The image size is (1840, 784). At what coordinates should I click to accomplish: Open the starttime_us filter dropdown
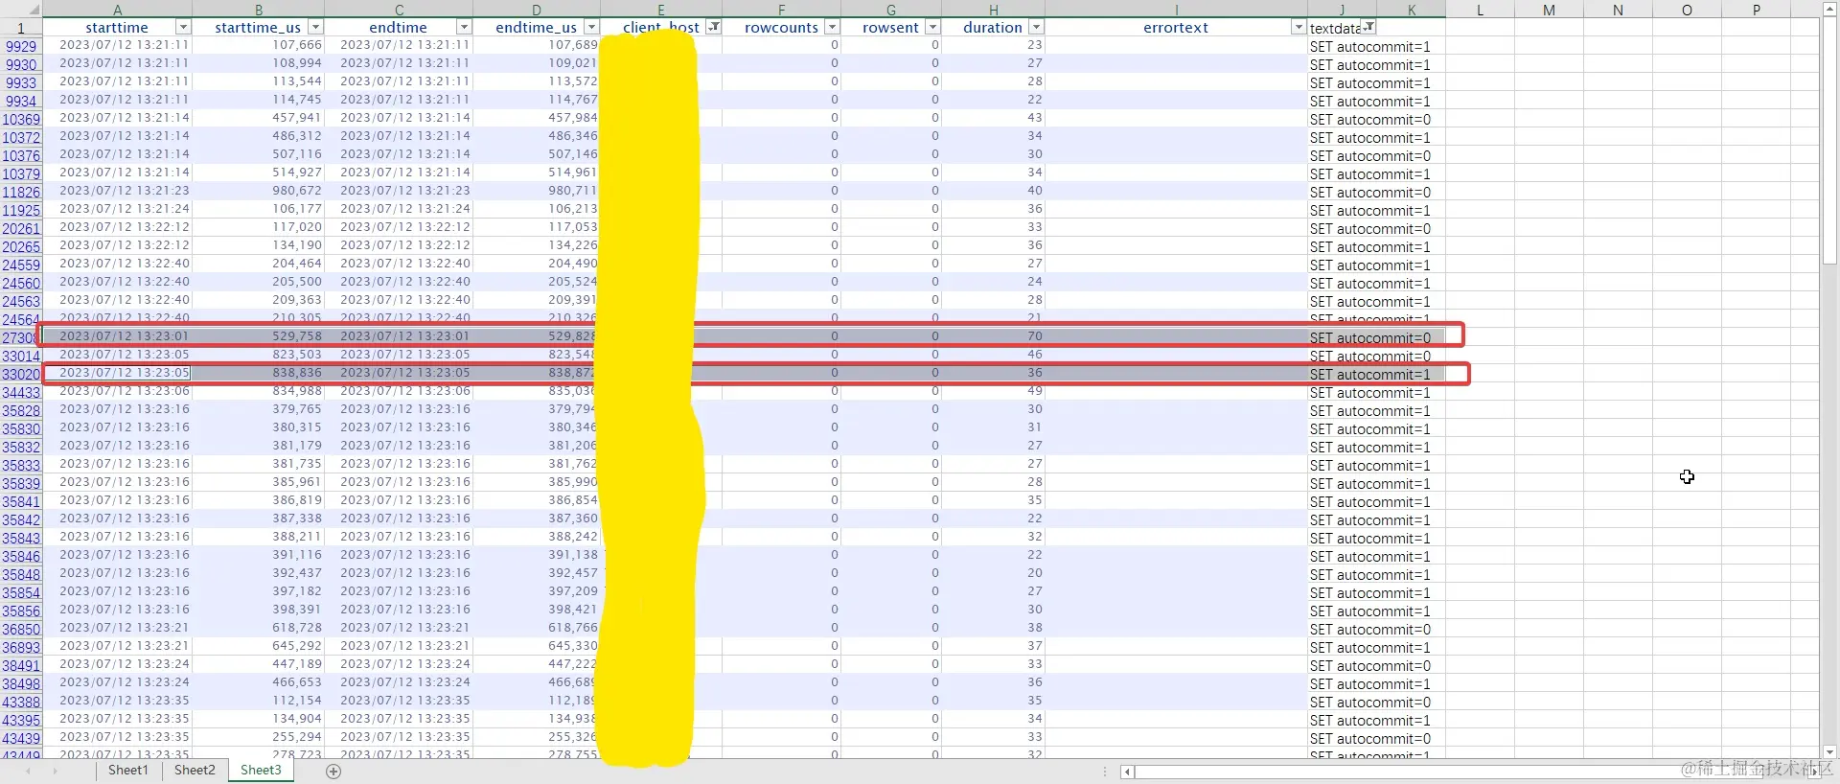(x=315, y=28)
